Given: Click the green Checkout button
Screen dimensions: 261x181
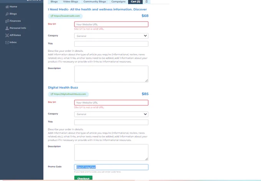Looking at the screenshot, I should click(83, 178).
